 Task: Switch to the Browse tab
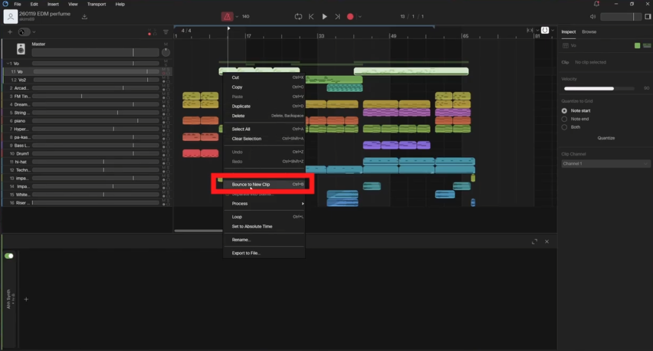coord(589,31)
